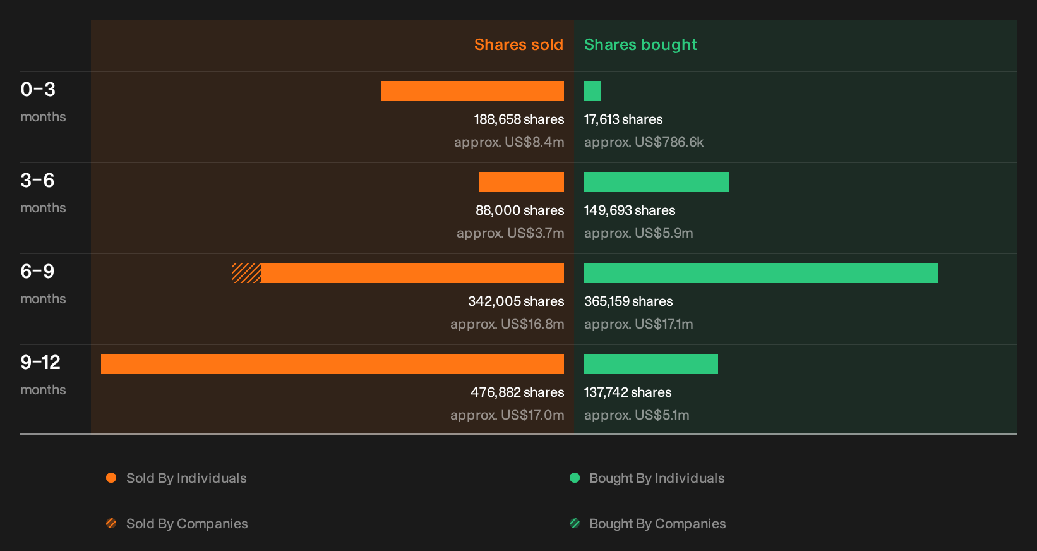Select the approx. US$5.9m text
This screenshot has height=551, width=1037.
(x=638, y=233)
